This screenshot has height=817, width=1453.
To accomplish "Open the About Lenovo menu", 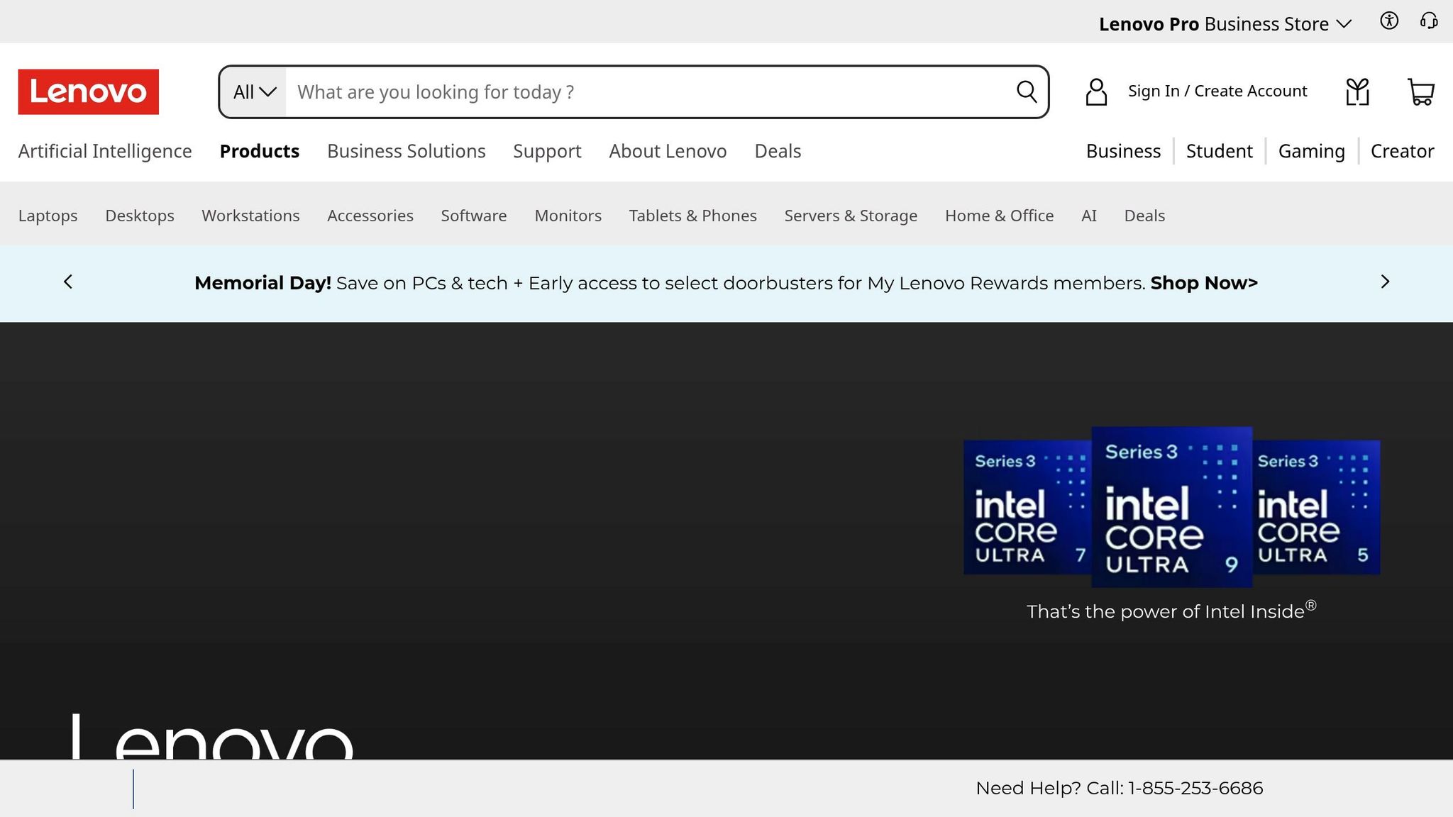I will pos(668,151).
